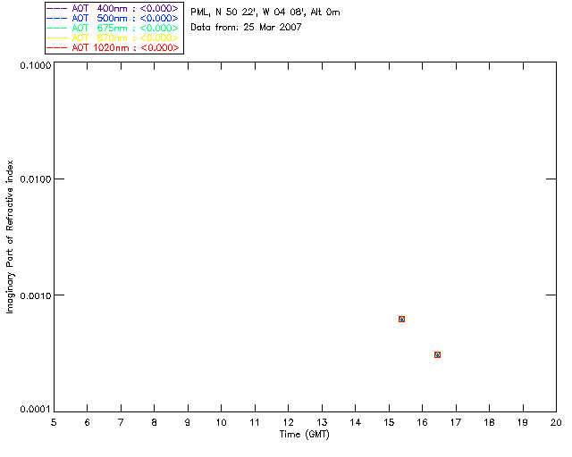Select the 'AOT 500nm : <0.000>' legend entry

click(x=113, y=18)
